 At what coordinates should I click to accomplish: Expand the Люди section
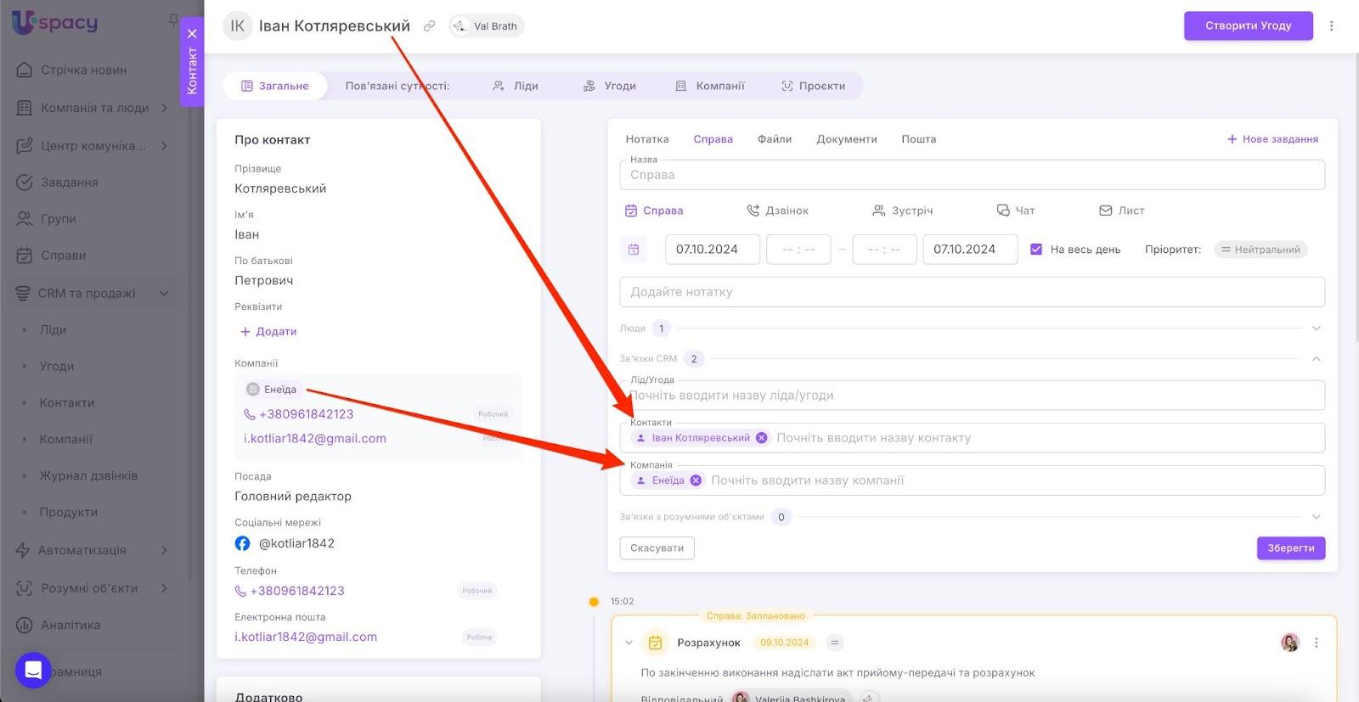click(x=1316, y=329)
